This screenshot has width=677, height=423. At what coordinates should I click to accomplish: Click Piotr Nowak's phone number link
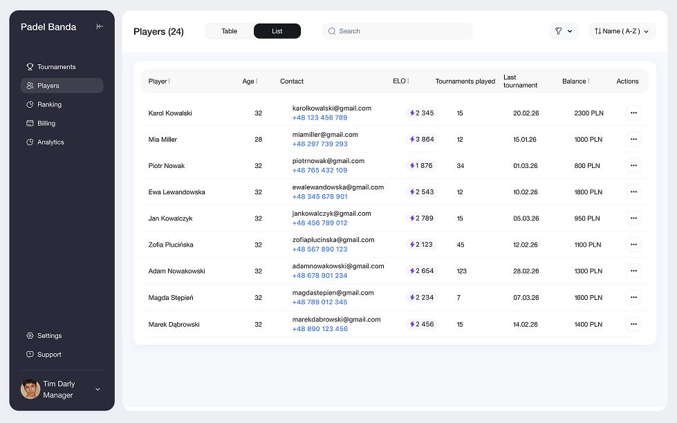point(319,170)
